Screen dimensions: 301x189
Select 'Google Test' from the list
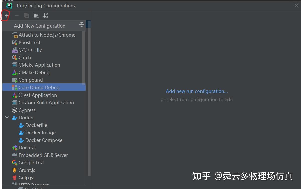coord(31,163)
